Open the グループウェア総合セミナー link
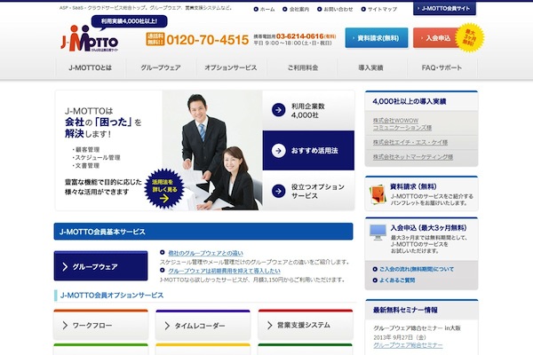Image resolution: width=533 pixels, height=355 pixels. 408,345
